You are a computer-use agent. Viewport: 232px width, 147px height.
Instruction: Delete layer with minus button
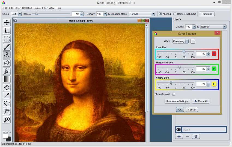click(187, 136)
